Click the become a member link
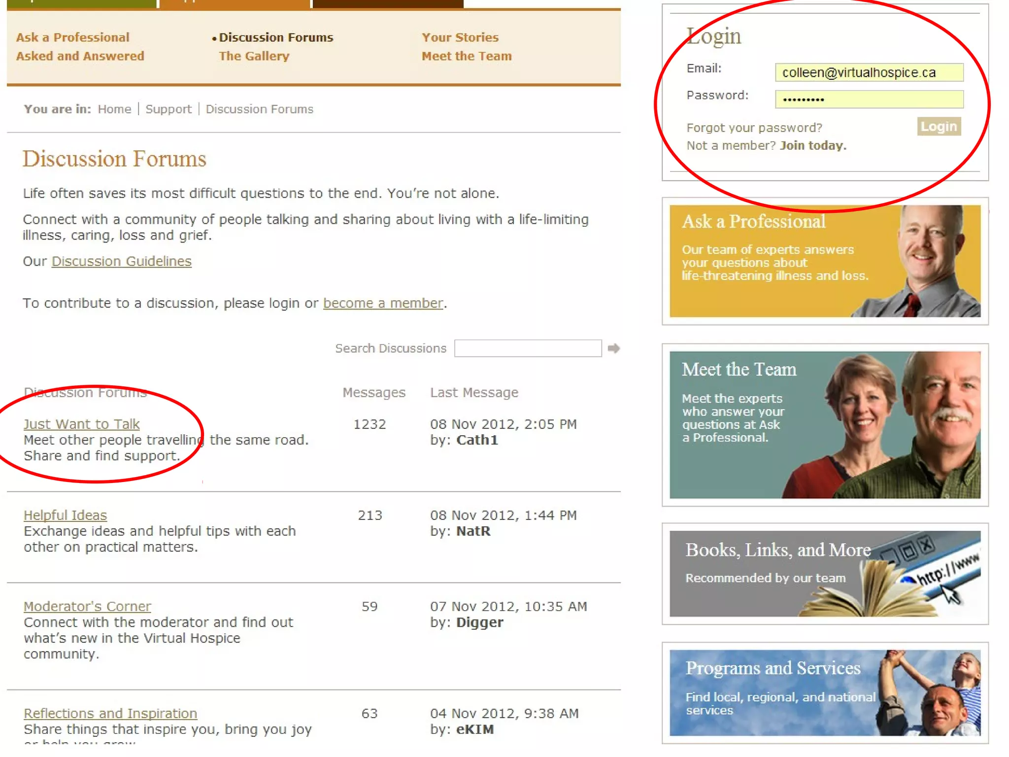 [x=383, y=303]
